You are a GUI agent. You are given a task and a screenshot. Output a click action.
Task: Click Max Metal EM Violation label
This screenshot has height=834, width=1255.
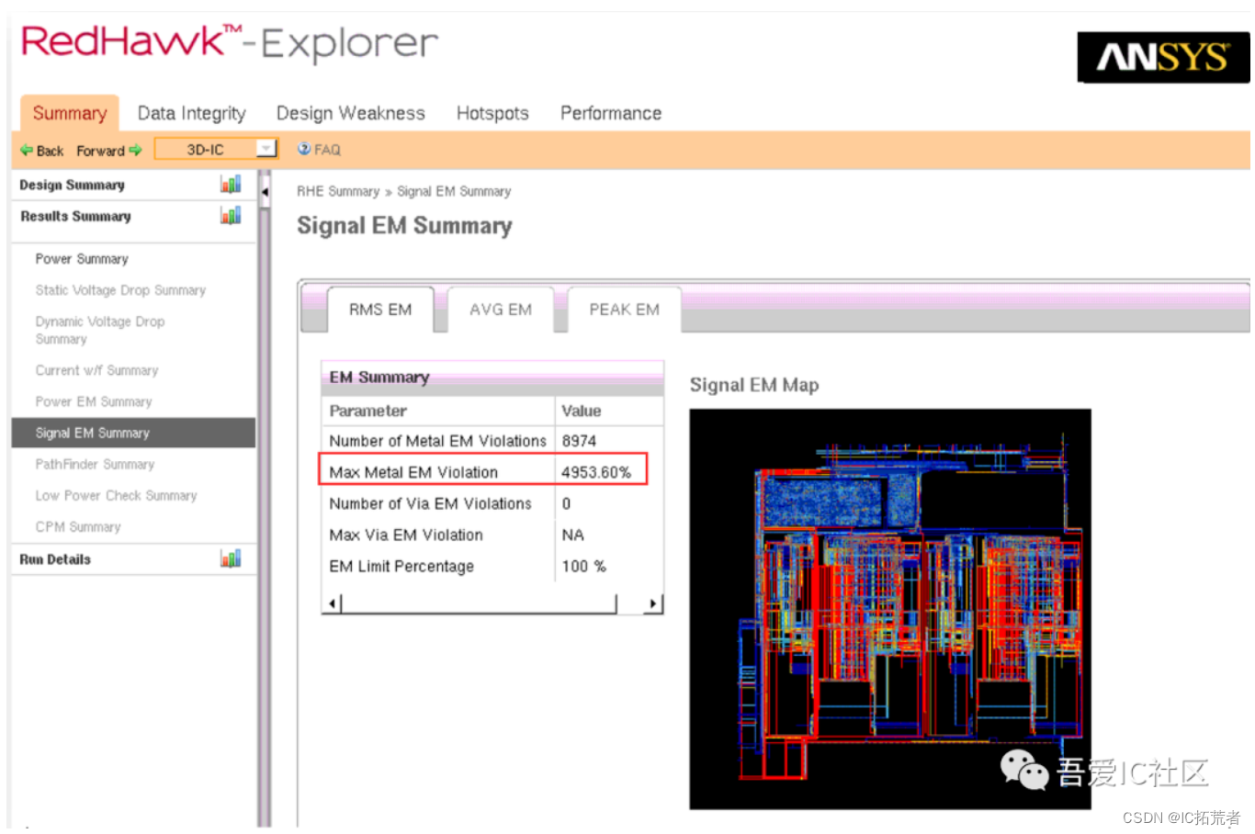click(x=413, y=472)
